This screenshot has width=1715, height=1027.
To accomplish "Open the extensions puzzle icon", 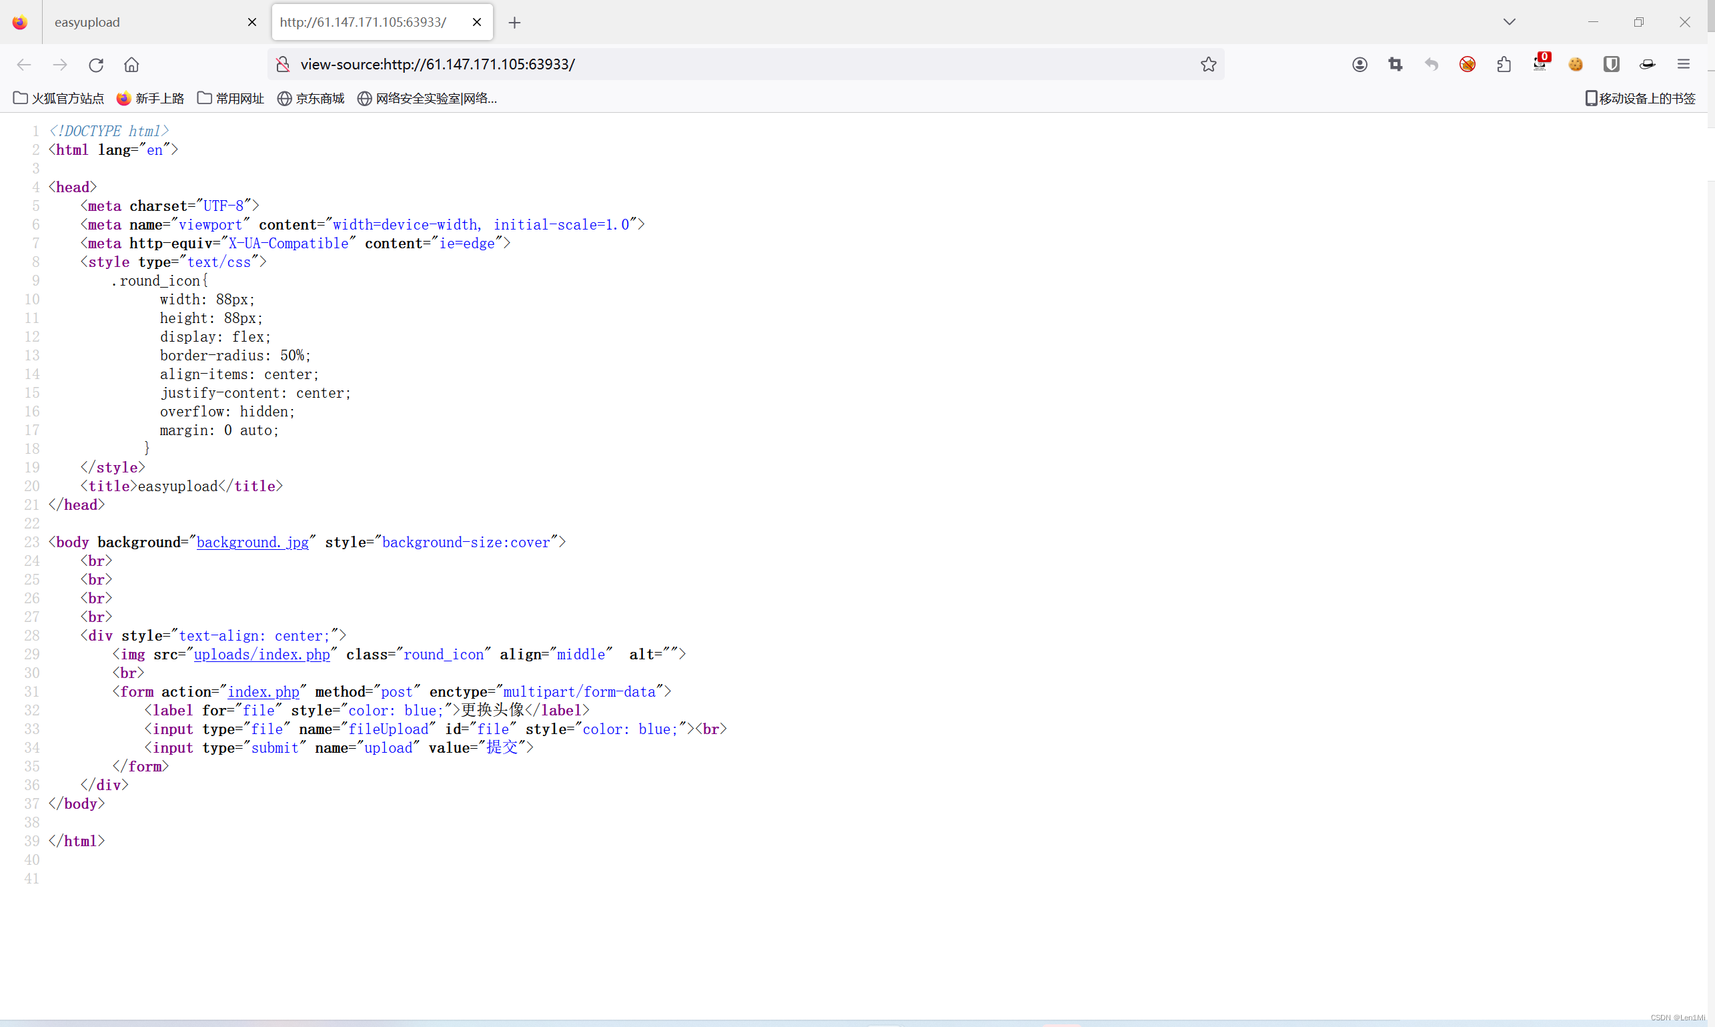I will [1504, 64].
